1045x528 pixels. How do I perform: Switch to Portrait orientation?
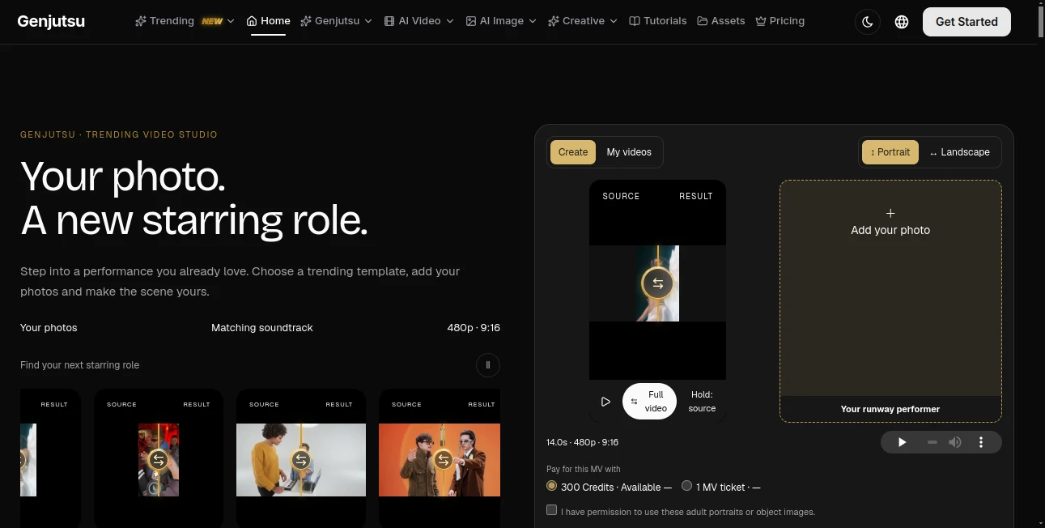point(890,152)
